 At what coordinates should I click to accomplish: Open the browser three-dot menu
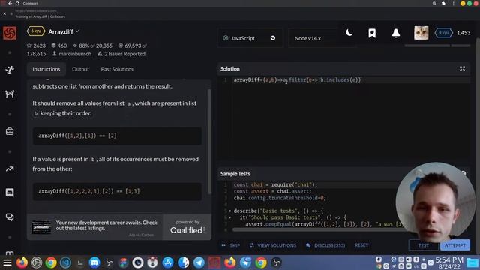pos(453,3)
